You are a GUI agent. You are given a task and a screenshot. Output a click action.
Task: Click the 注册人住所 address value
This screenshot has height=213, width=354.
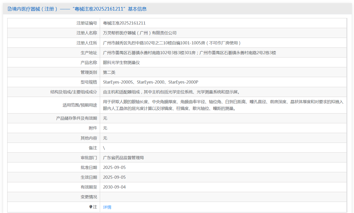(x=172, y=43)
